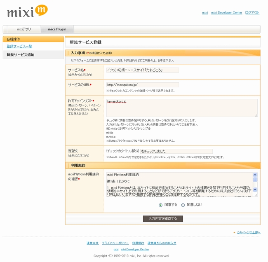Click このページの上部へ link
The width and height of the screenshot is (268, 262).
(x=249, y=232)
